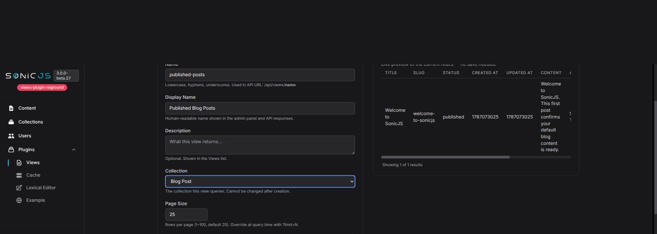The width and height of the screenshot is (657, 234).
Task: Click the Users people icon
Action: (11, 136)
